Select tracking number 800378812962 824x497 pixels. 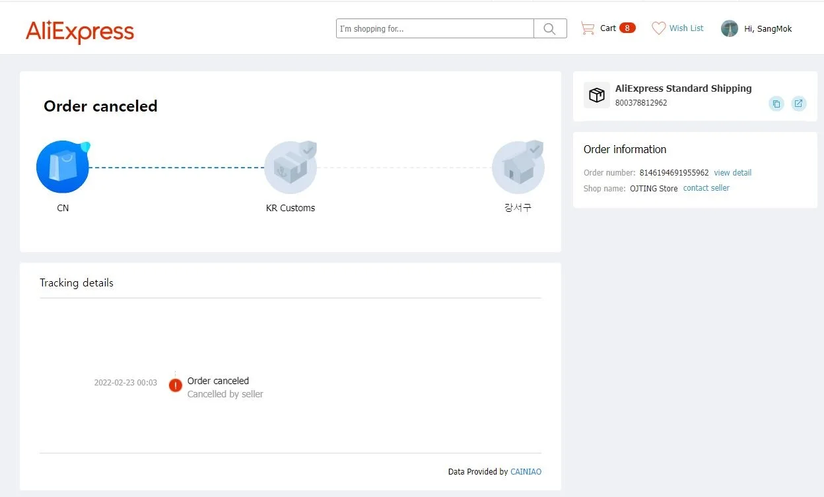click(x=641, y=103)
